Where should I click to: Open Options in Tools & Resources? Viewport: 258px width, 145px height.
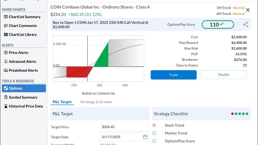[x=24, y=88]
